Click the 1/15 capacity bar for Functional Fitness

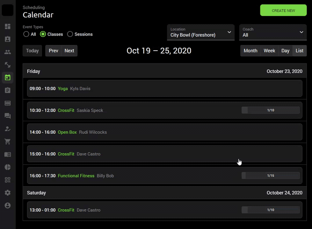click(271, 176)
